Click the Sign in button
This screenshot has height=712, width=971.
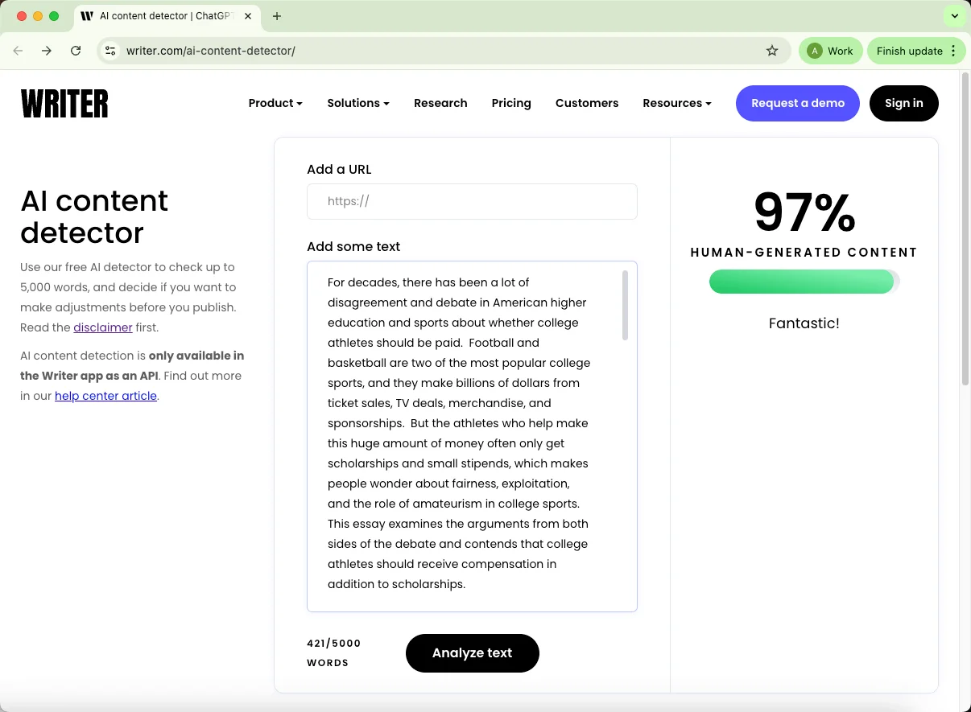coord(904,103)
